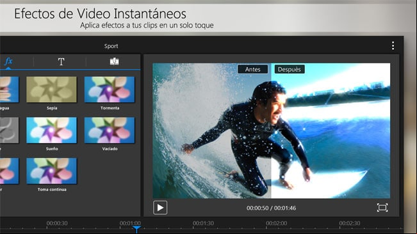Image resolution: width=417 pixels, height=234 pixels.
Task: Click the Antes comparison label
Action: click(252, 69)
